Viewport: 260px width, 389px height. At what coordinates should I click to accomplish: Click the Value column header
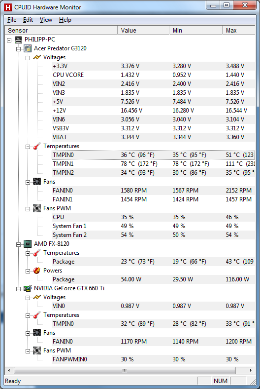coord(143,30)
